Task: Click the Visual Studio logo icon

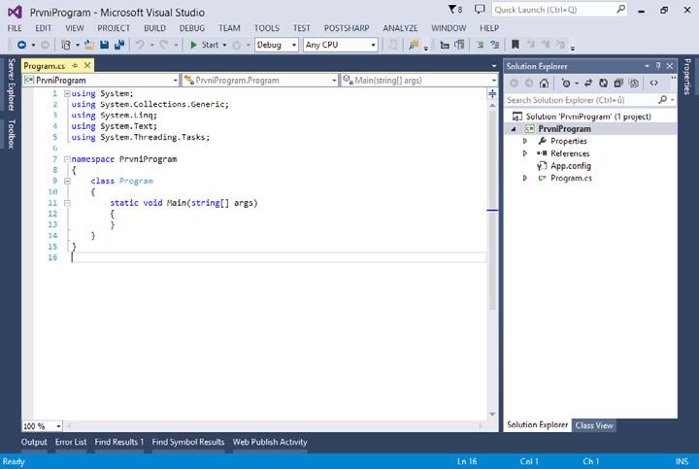Action: point(15,12)
